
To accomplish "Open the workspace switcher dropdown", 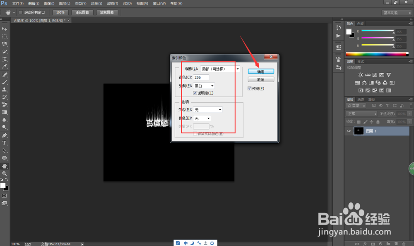I will coord(397,13).
